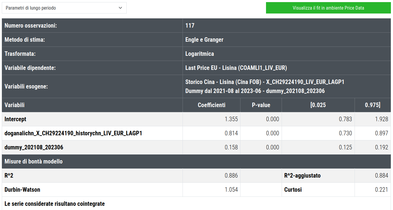The image size is (393, 210).
Task: Click Intercept lower bound 0.783
Action: [345, 119]
